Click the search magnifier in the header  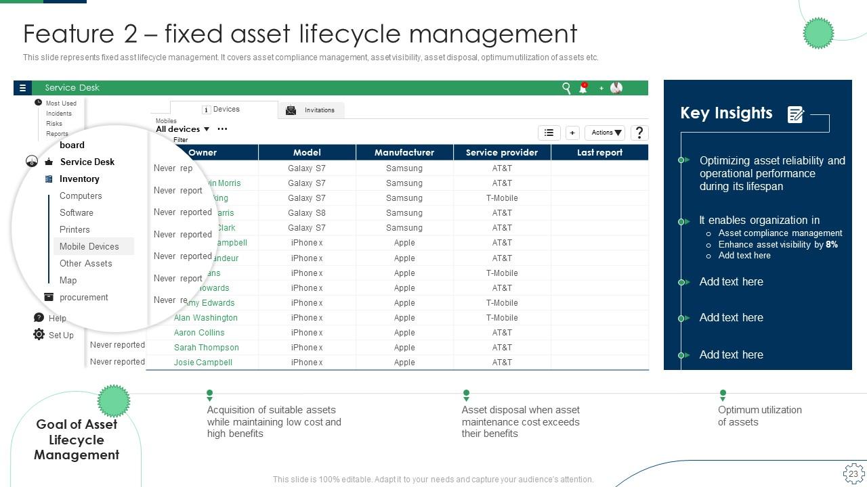[x=566, y=87]
